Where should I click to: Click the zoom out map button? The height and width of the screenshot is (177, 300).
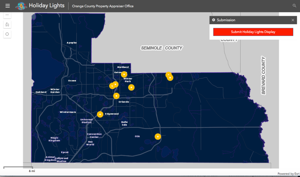(7, 15)
